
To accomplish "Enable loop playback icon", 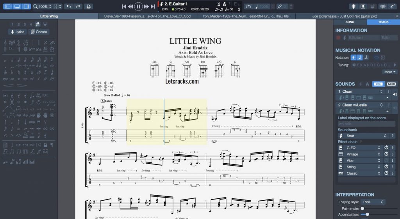I will 248,7.
